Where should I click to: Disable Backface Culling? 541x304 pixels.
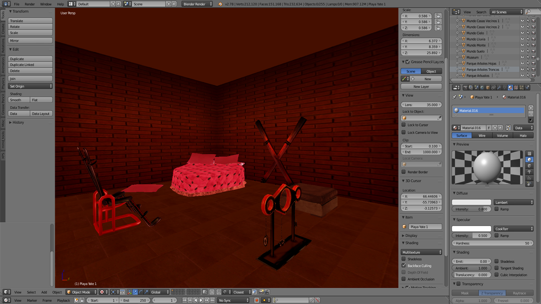coord(404,266)
